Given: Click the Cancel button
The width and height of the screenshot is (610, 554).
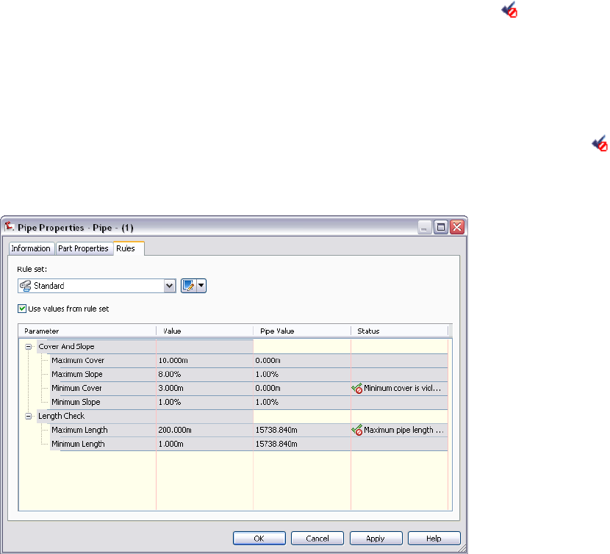Looking at the screenshot, I should (317, 539).
